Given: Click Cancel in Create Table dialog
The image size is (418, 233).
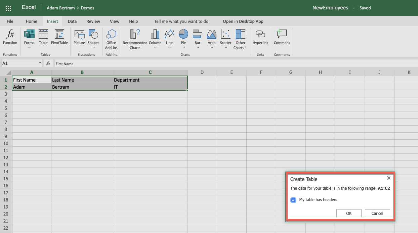Looking at the screenshot, I should [x=377, y=213].
